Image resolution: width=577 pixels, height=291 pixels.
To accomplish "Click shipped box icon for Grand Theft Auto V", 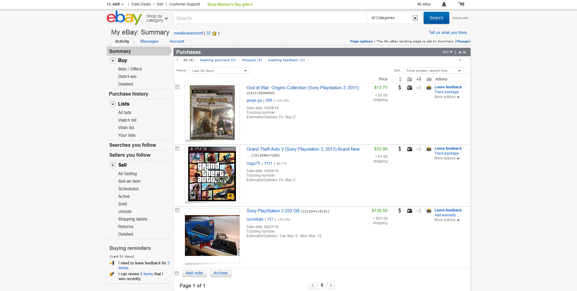I will 409,149.
